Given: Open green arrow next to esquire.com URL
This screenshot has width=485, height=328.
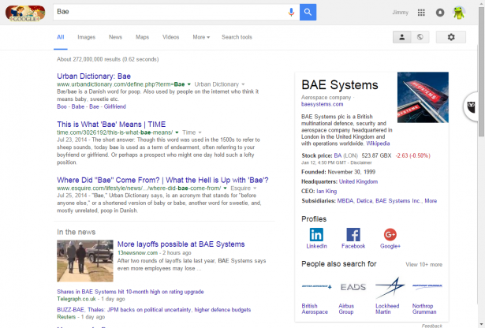Looking at the screenshot, I should (x=226, y=188).
